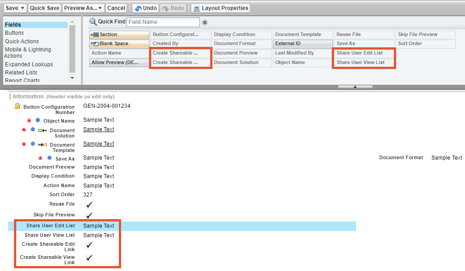Image resolution: width=465 pixels, height=271 pixels.
Task: Click the lock icon beside Button Configuration Number
Action: click(x=17, y=106)
